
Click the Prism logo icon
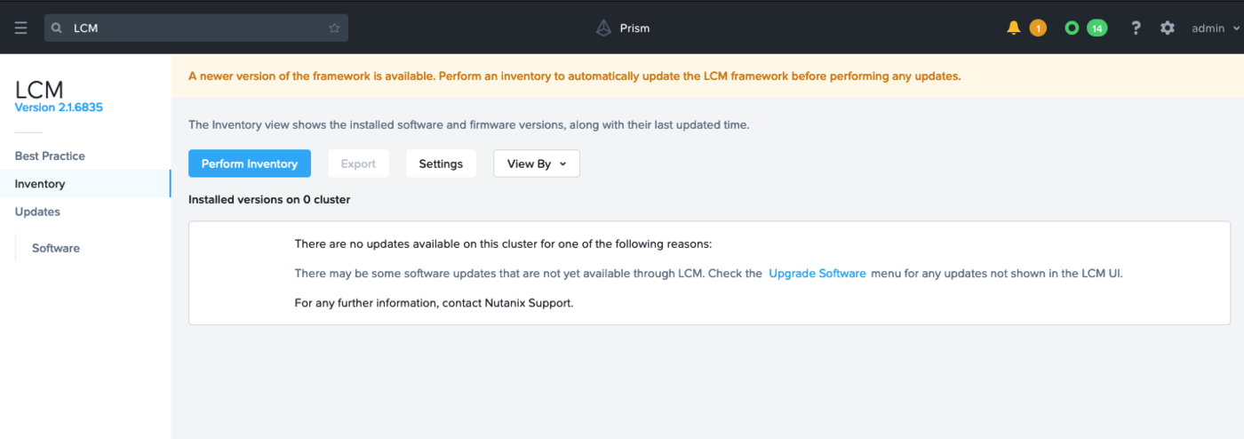[604, 28]
